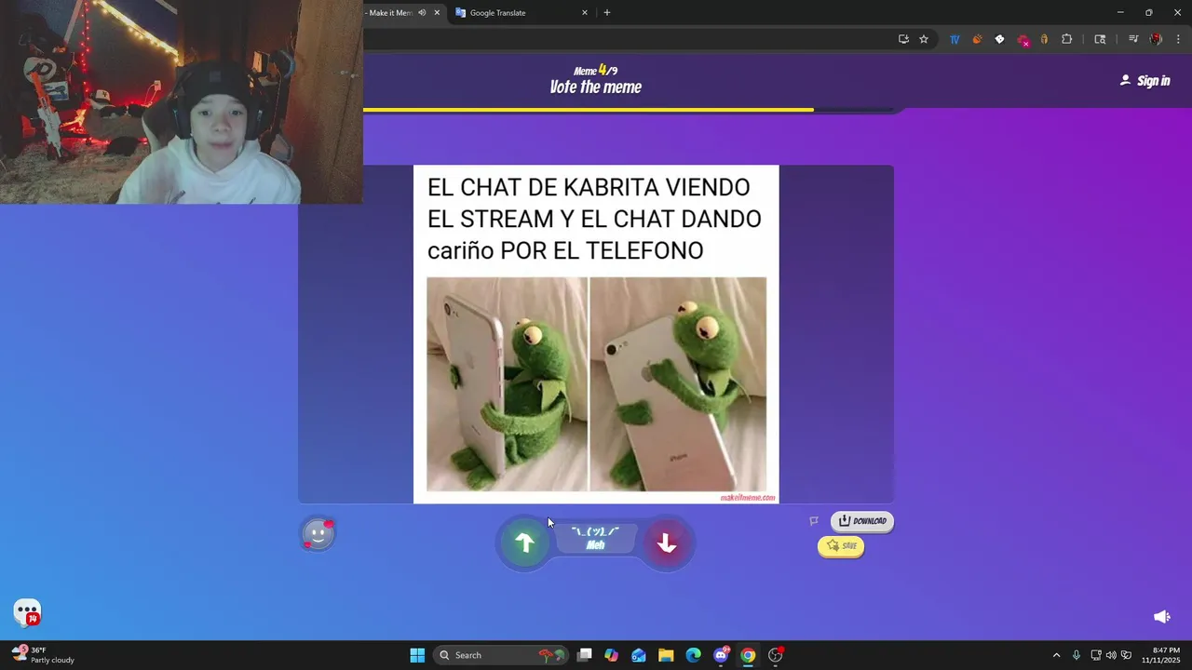Viewport: 1192px width, 670px height.
Task: Open Discord from the taskbar
Action: [x=721, y=655]
